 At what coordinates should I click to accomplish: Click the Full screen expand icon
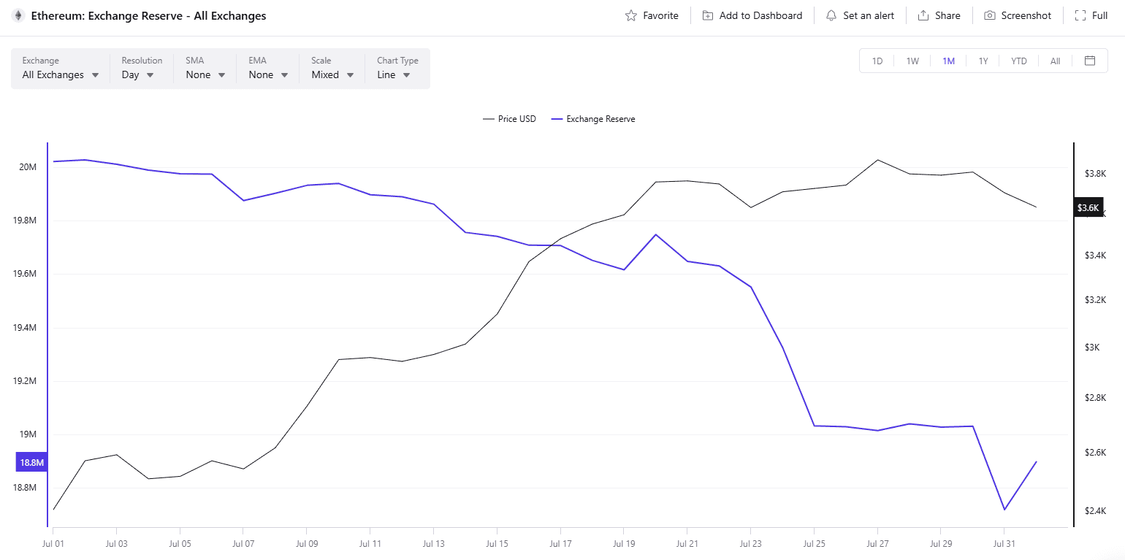tap(1080, 15)
